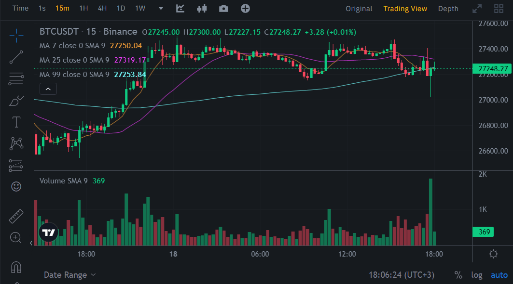
Task: Click the 12:00 time axis label
Action: (347, 254)
